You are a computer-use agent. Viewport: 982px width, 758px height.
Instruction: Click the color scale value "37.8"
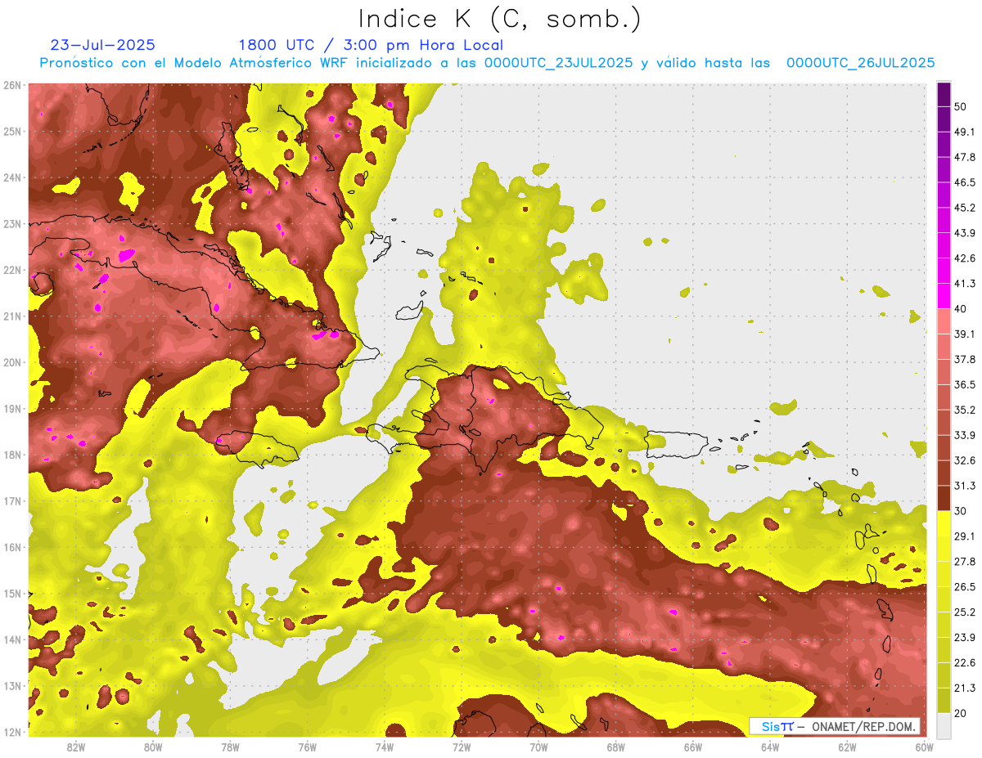pyautogui.click(x=965, y=359)
